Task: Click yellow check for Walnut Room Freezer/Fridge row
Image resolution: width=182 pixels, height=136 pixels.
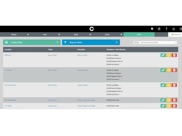Action: pos(169,100)
